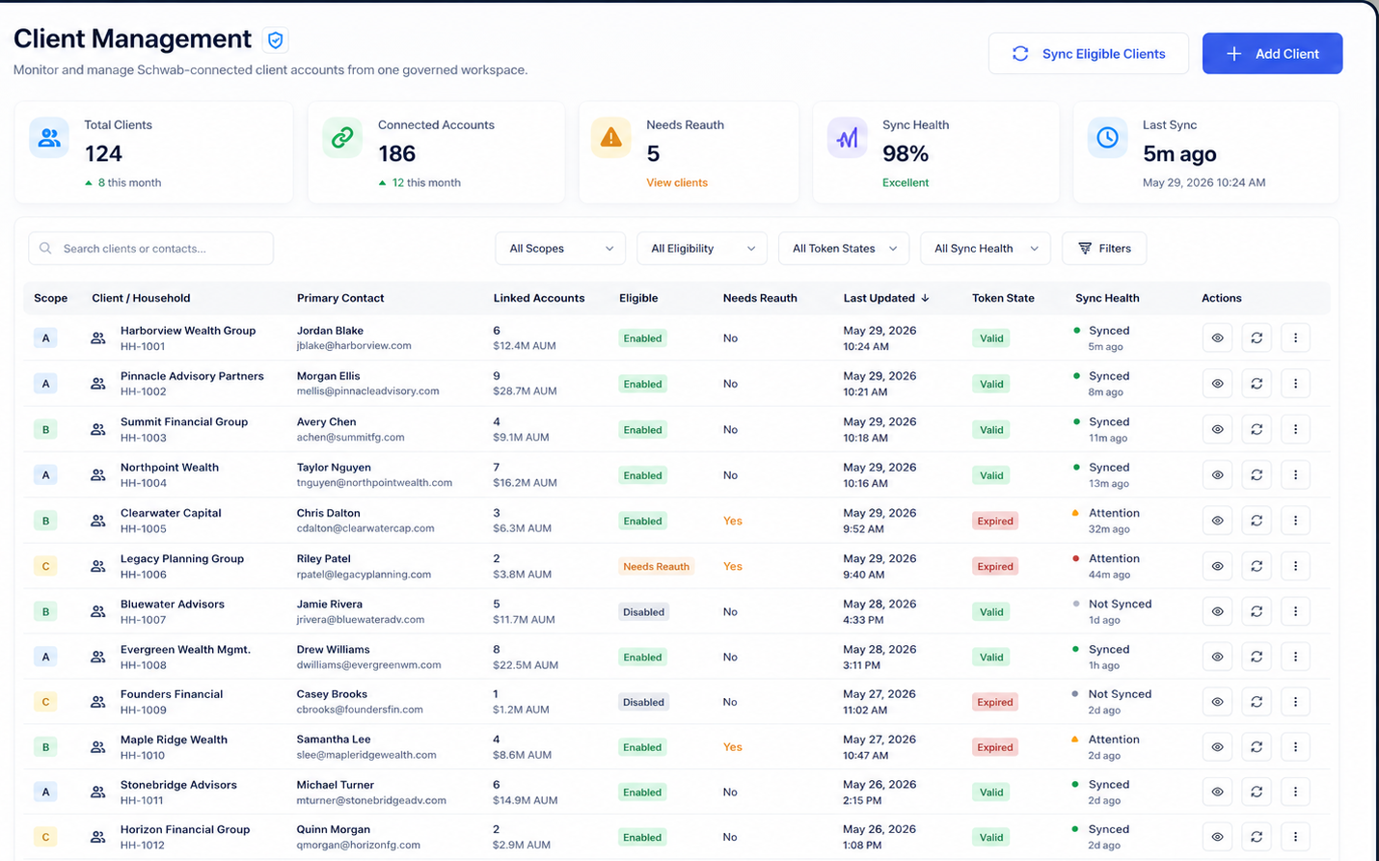Open more actions for Maple Ridge Wealth

(x=1295, y=747)
